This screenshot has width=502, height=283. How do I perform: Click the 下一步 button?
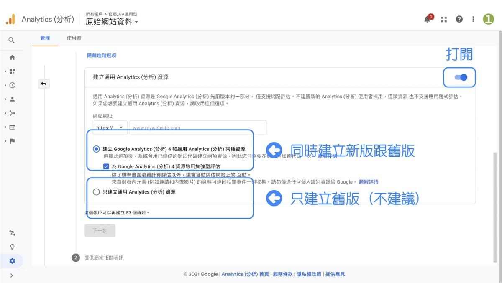tap(100, 230)
